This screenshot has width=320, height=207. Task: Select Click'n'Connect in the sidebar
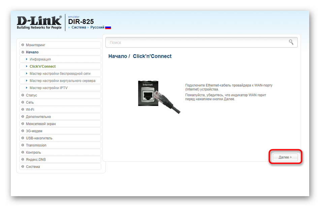pyautogui.click(x=42, y=67)
